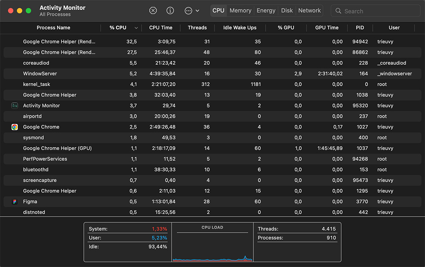This screenshot has height=267, width=425.
Task: Click the Google Chrome icon in list
Action: click(14, 127)
